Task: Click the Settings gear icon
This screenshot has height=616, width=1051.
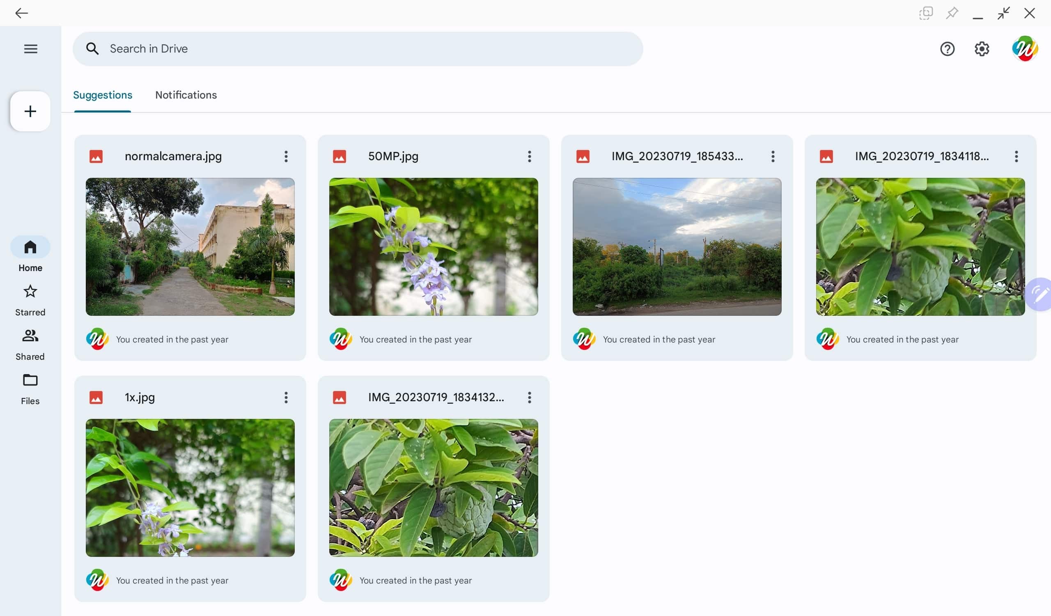Action: coord(982,48)
